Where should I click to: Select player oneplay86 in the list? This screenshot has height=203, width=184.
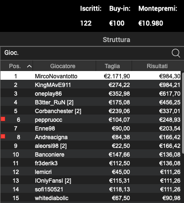coord(91,93)
